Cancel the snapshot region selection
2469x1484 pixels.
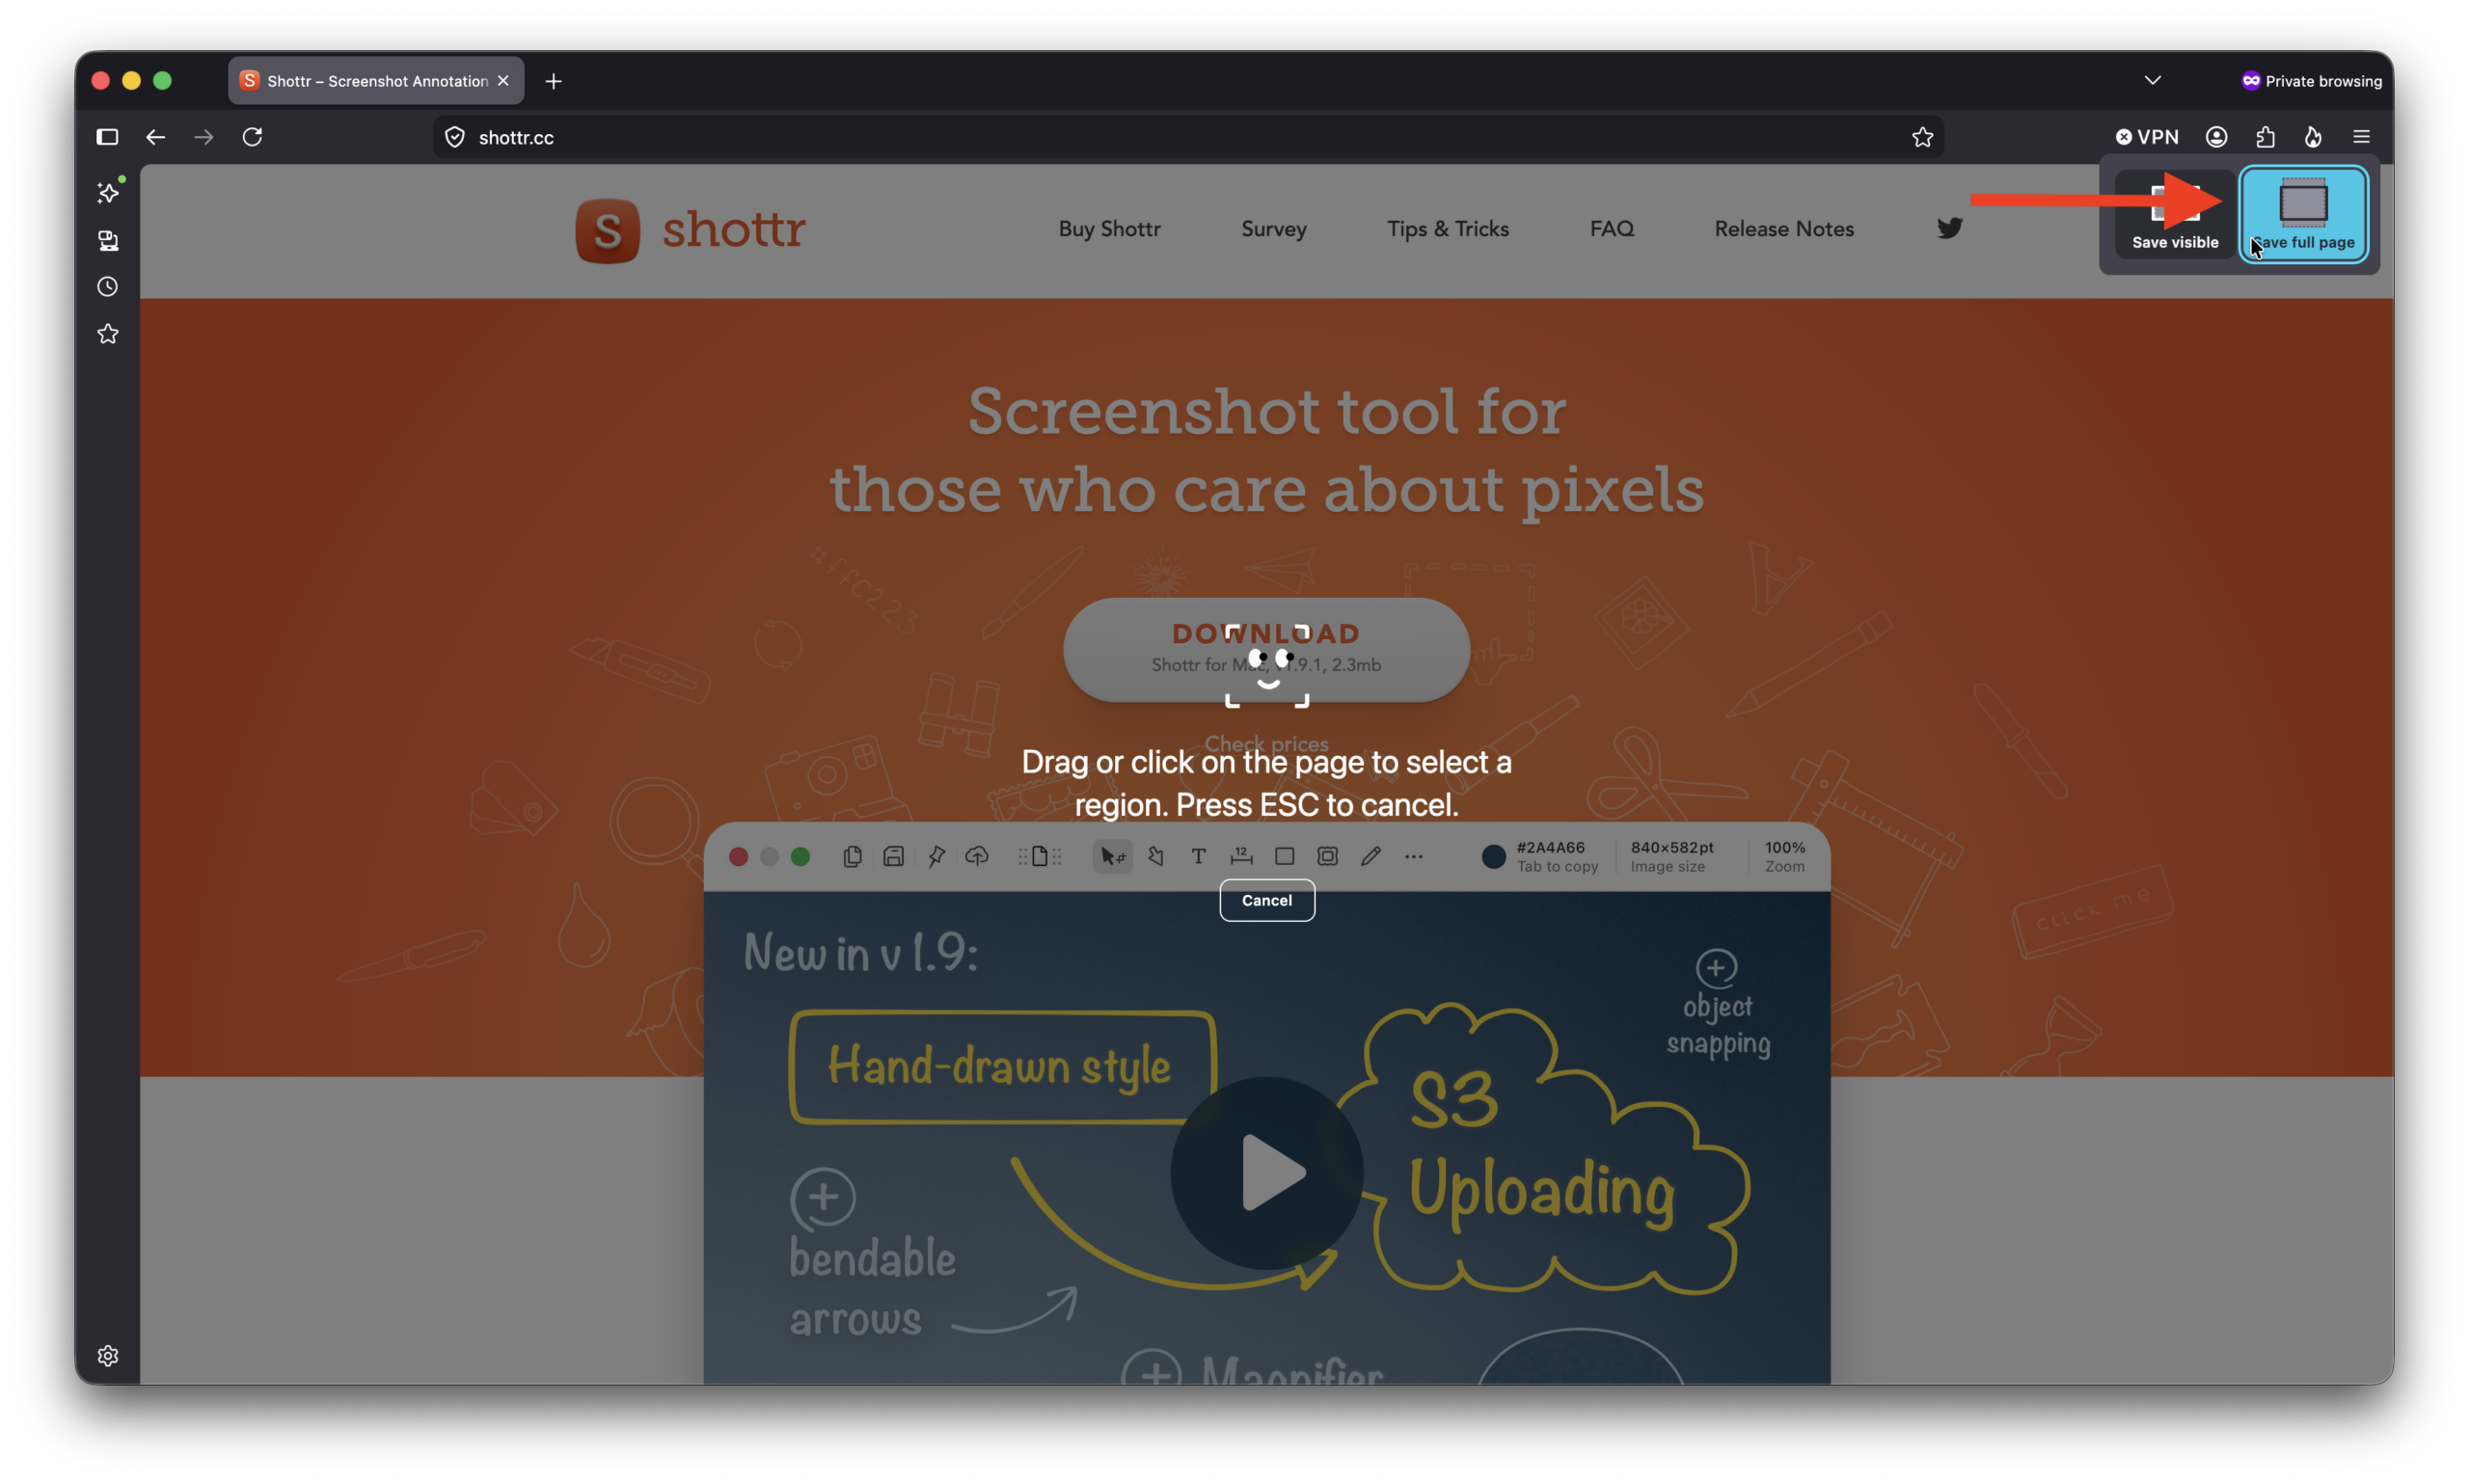click(1266, 900)
